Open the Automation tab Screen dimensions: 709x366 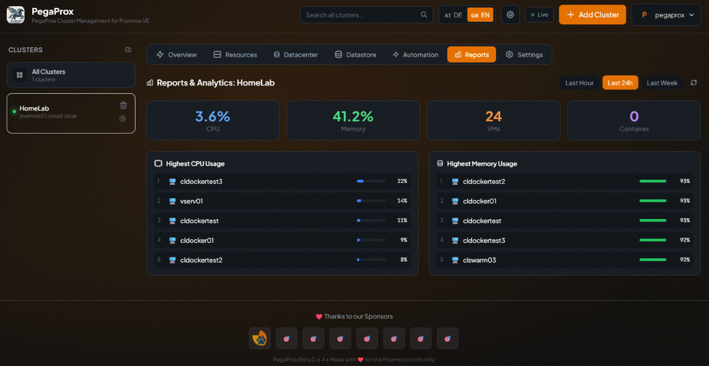coord(415,55)
